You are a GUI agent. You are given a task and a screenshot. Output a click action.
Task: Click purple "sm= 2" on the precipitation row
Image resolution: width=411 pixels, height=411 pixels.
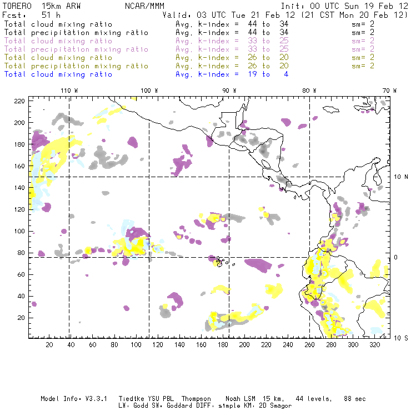[x=363, y=49]
